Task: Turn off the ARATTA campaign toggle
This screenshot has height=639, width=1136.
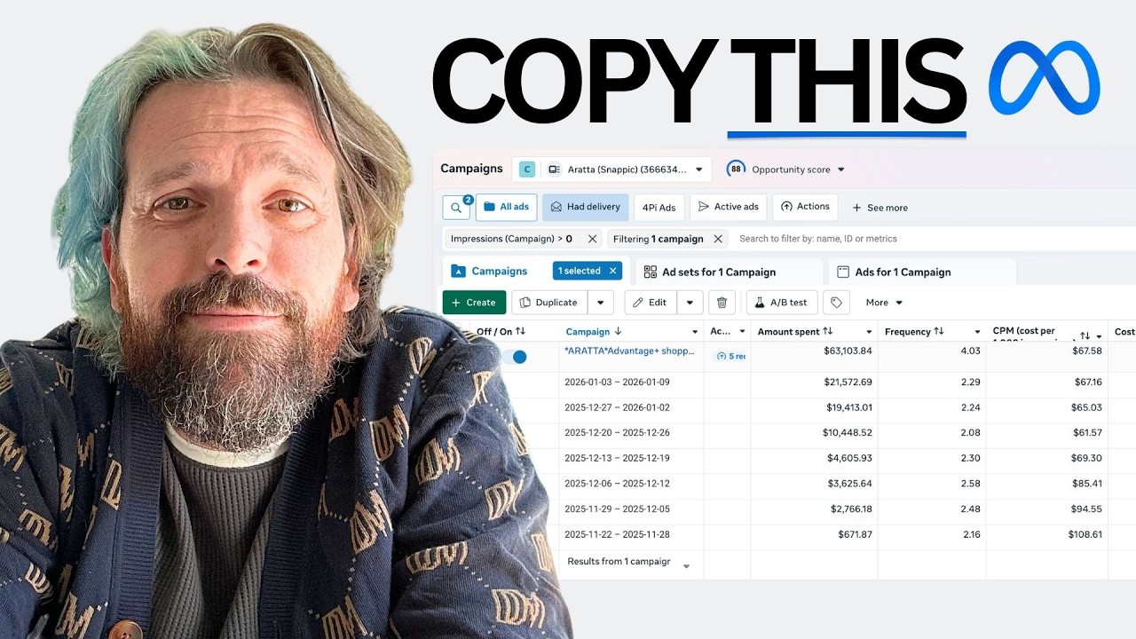Action: click(514, 357)
